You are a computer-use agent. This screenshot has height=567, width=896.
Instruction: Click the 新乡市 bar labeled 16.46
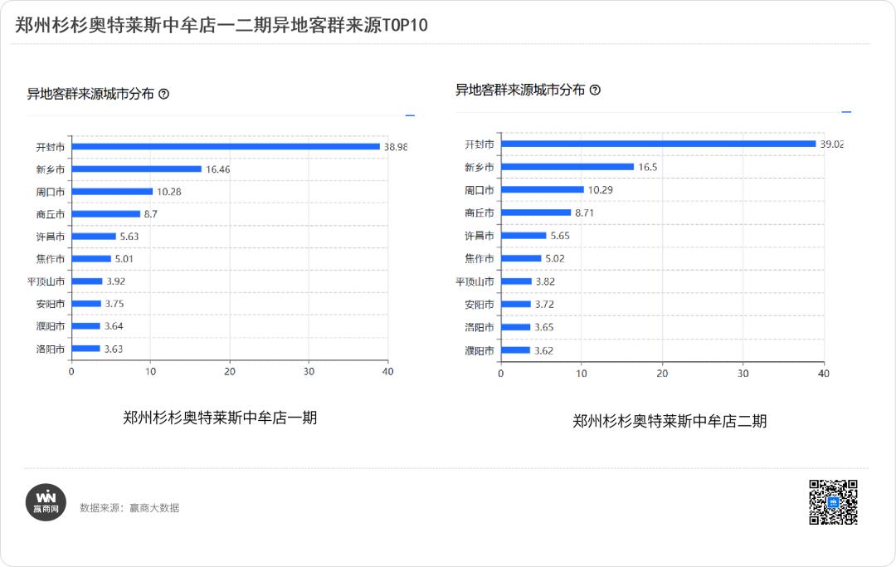136,169
